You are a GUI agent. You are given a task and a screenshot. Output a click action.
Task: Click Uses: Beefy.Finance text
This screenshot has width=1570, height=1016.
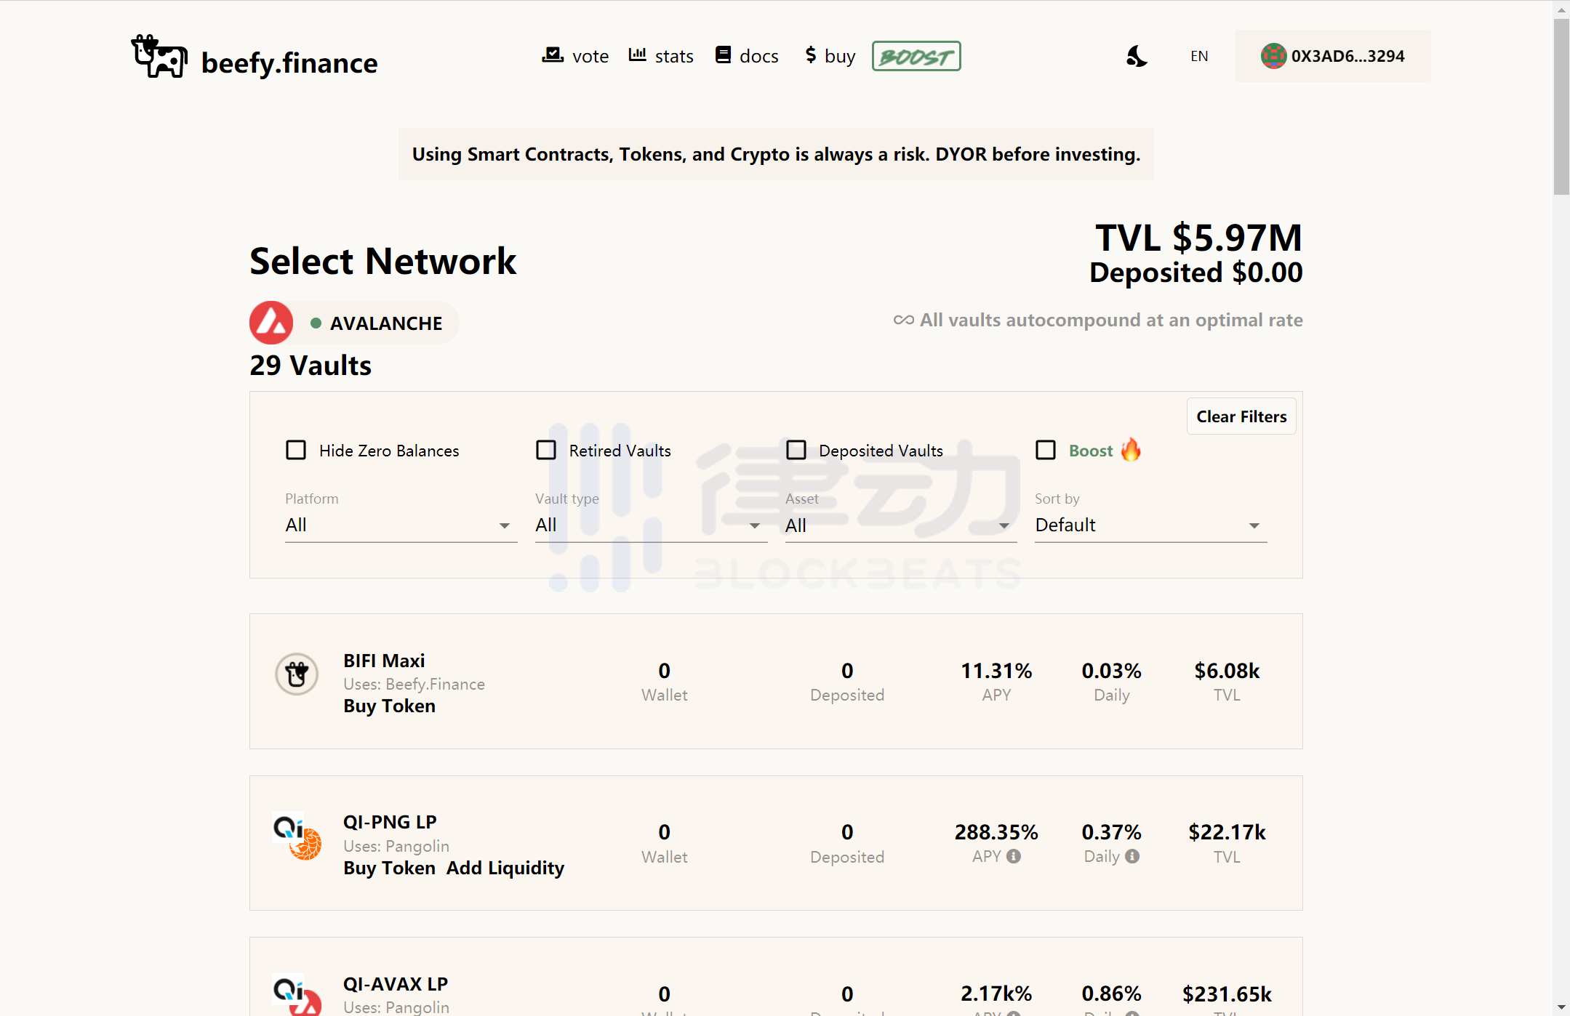414,684
